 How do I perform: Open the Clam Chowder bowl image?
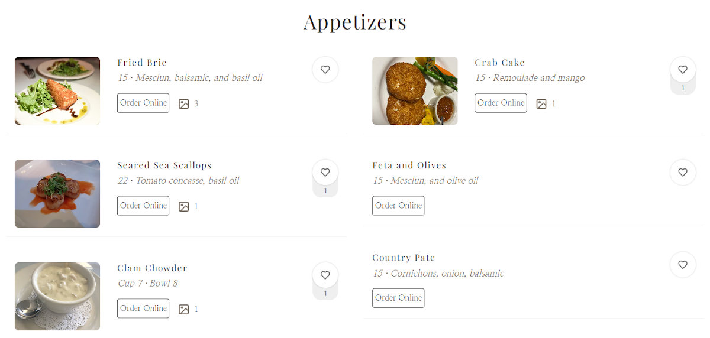point(57,297)
